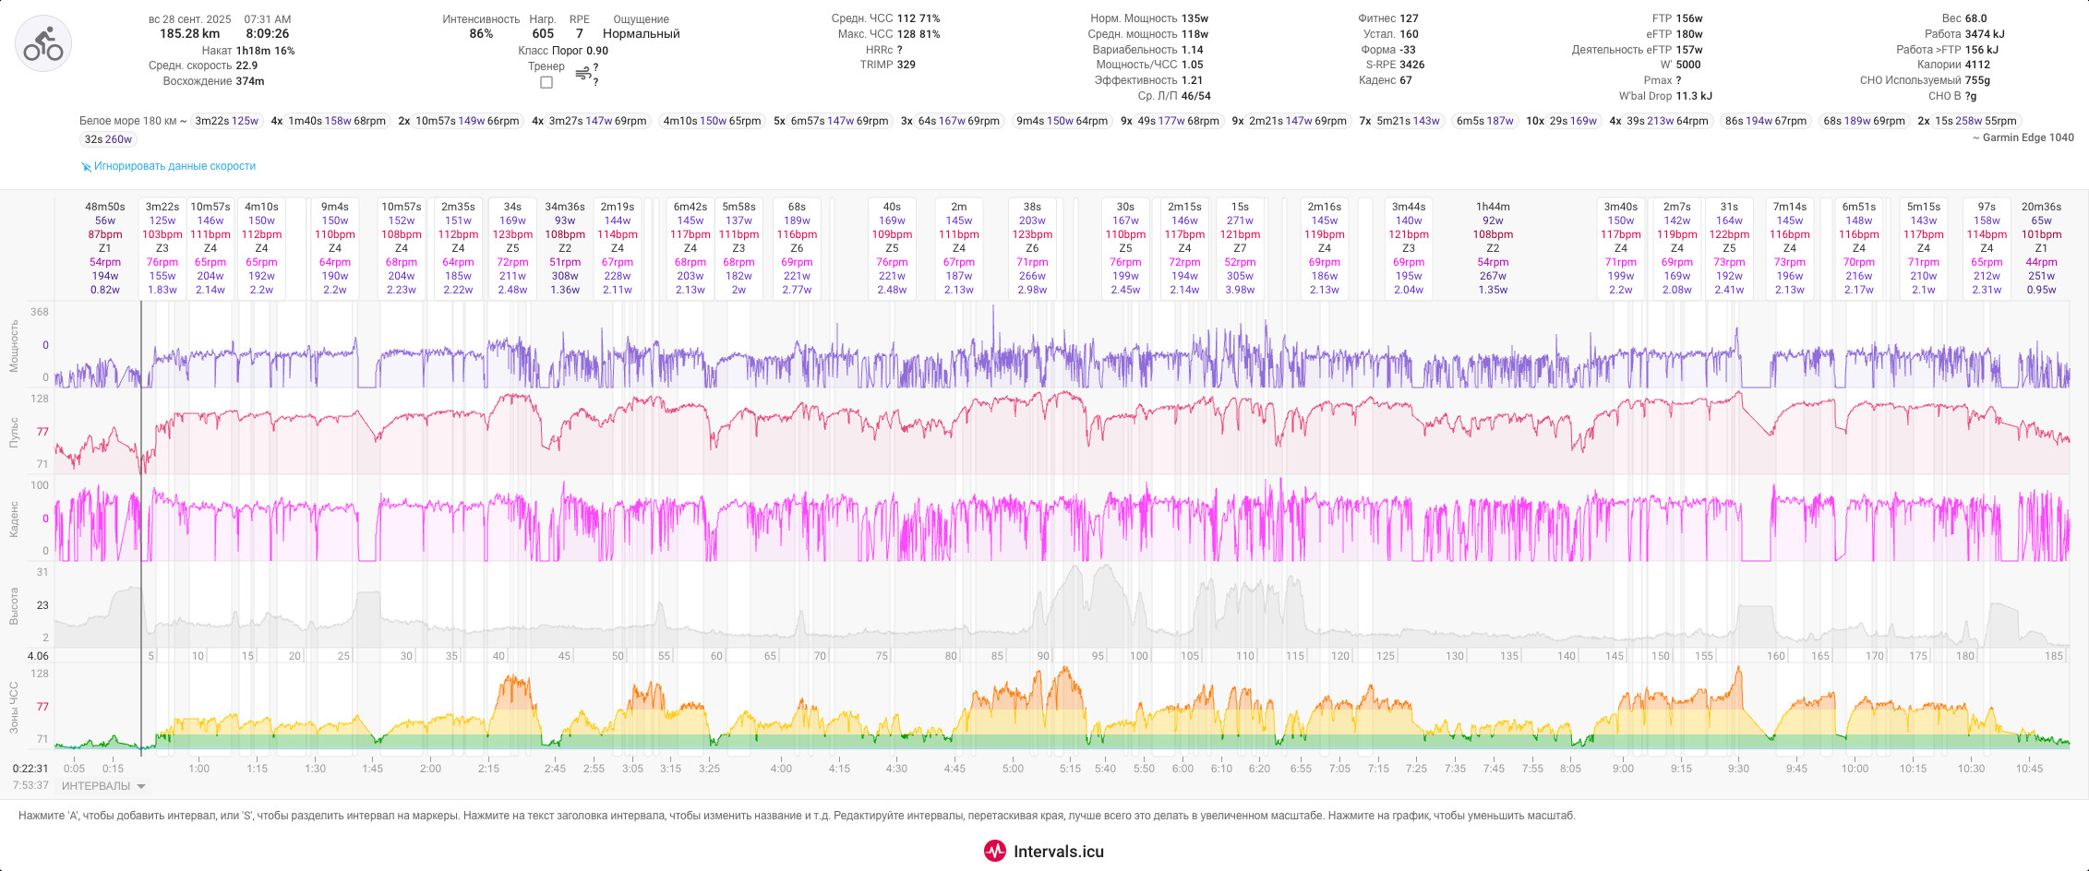Click the Intervals.icu footer text
Screen dimensions: 2089x871
1059,852
